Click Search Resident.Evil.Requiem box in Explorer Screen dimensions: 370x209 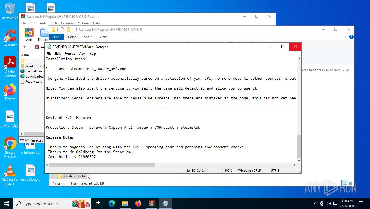click(326, 70)
